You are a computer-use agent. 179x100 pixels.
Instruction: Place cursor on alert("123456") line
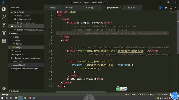(89, 68)
